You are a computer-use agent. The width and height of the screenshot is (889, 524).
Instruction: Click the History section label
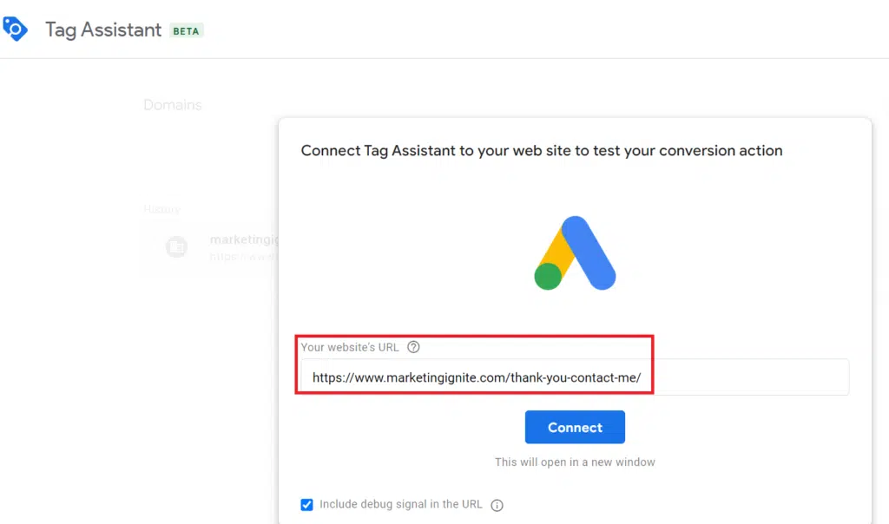[162, 209]
